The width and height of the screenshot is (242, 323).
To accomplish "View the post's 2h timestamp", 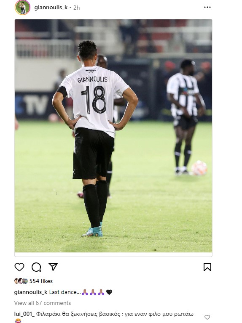I will (77, 8).
